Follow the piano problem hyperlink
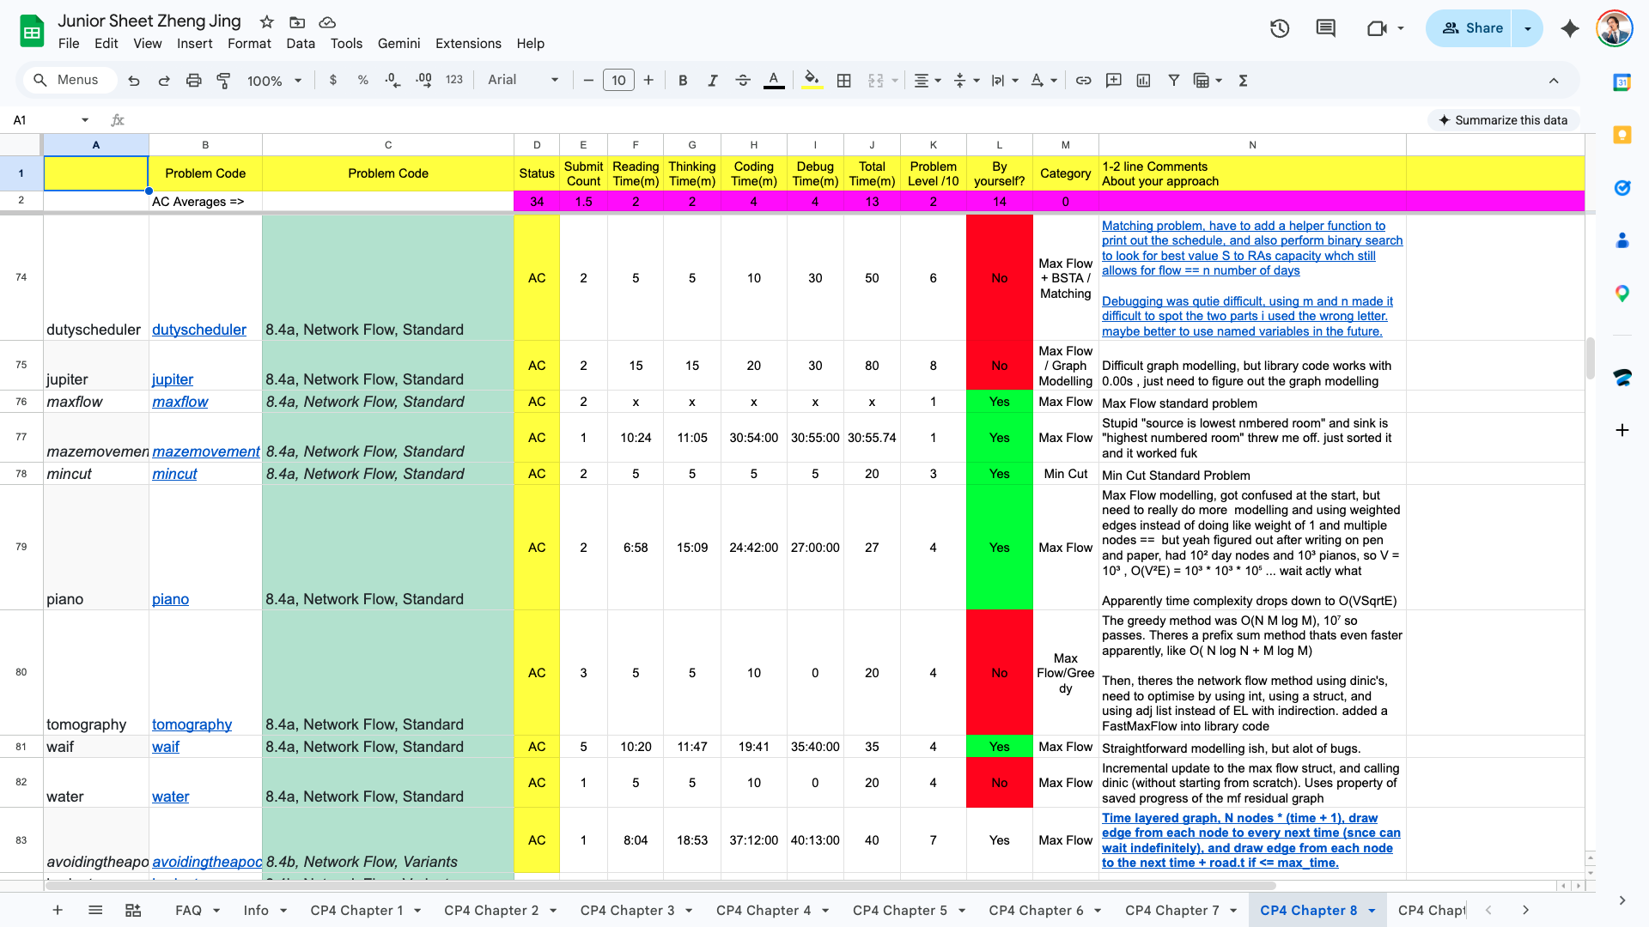Viewport: 1649px width, 927px height. pyautogui.click(x=170, y=599)
